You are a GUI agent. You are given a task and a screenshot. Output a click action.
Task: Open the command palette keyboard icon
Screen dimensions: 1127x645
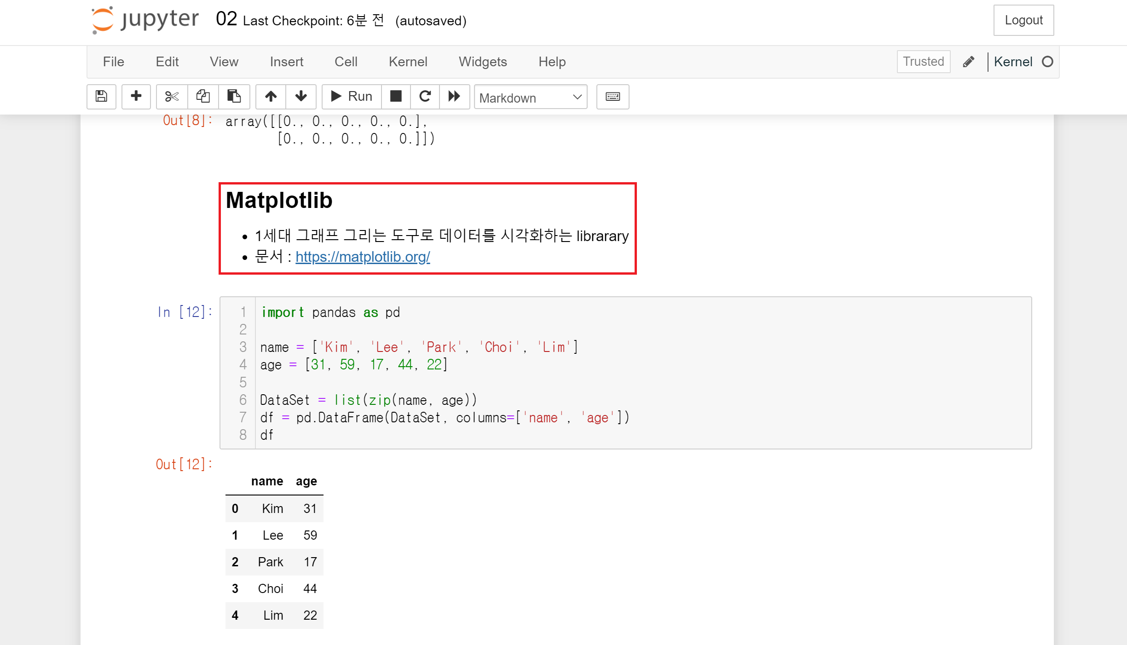613,96
